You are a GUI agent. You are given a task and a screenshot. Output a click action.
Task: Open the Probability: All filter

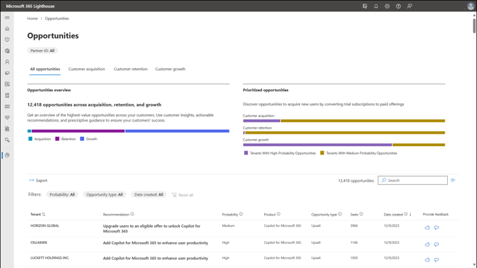(62, 195)
